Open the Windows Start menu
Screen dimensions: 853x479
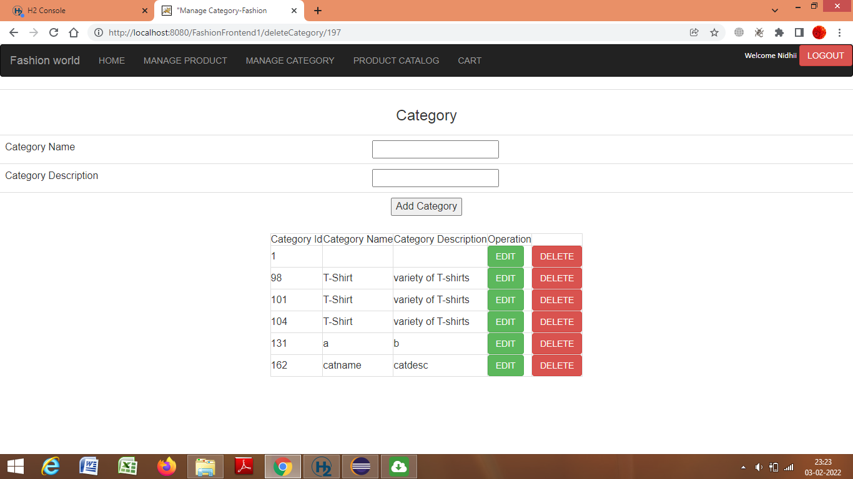click(14, 466)
